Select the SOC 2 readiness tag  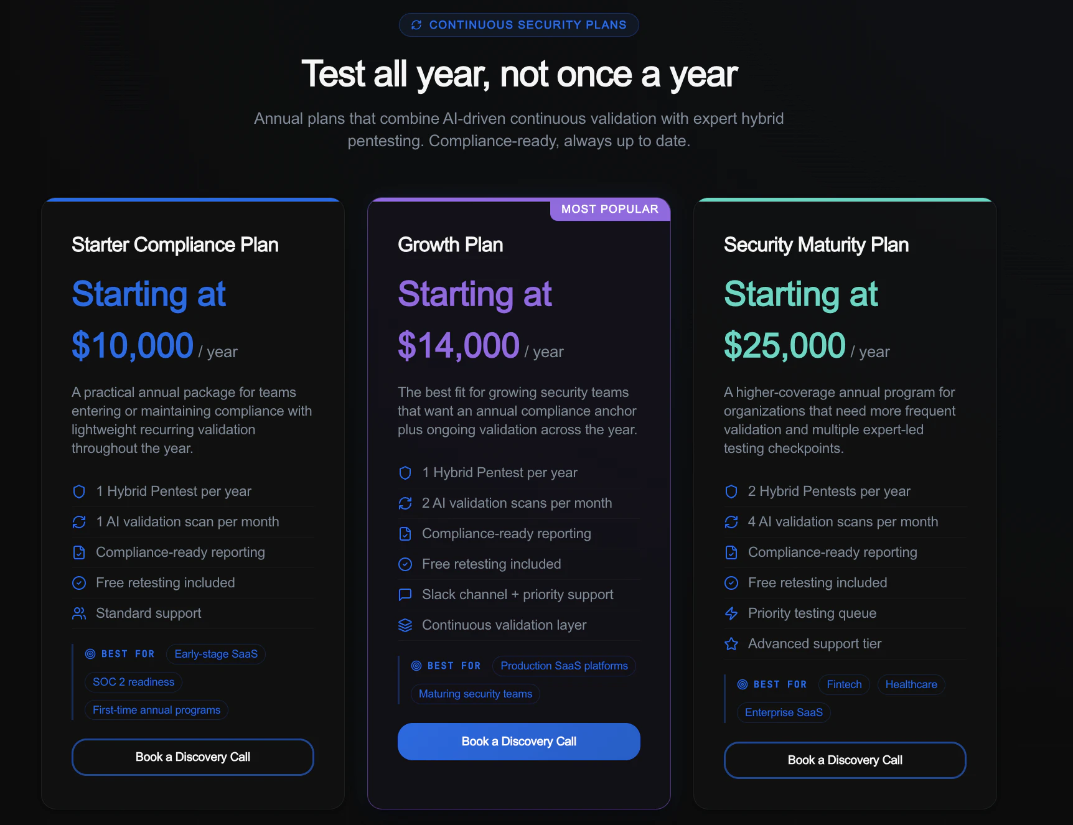tap(134, 682)
